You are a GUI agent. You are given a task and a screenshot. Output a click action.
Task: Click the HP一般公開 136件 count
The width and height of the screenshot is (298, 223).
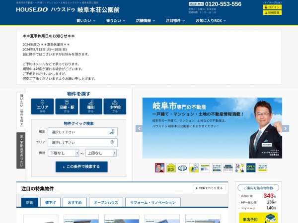tap(257, 202)
